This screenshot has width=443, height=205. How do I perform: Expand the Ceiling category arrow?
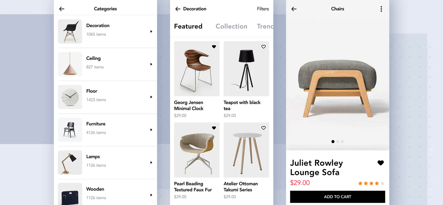click(x=151, y=64)
